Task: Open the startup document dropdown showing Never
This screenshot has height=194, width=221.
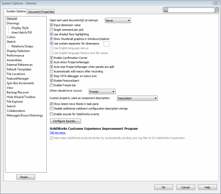Action: tap(118, 20)
